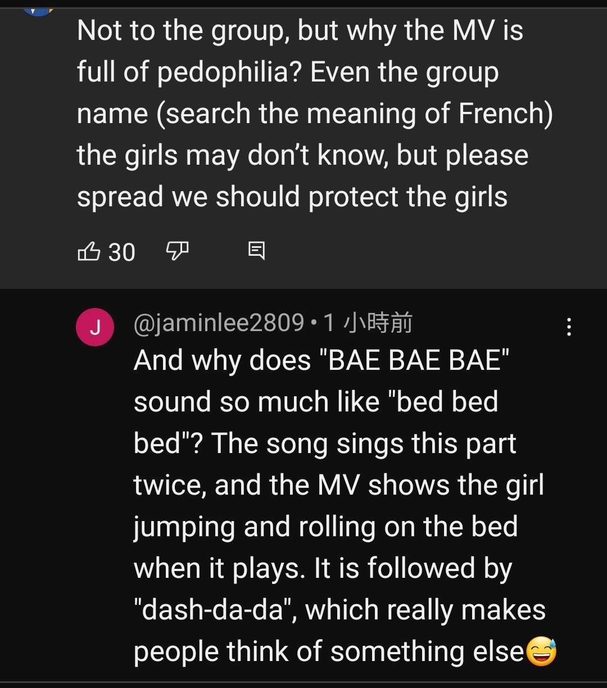Image resolution: width=607 pixels, height=688 pixels.
Task: Tap the pink J avatar
Action: [95, 327]
